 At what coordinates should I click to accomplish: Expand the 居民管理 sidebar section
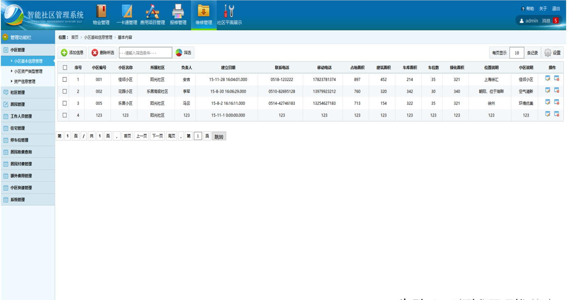[x=18, y=104]
